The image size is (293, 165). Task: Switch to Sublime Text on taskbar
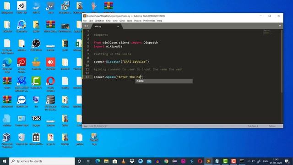(x=208, y=161)
